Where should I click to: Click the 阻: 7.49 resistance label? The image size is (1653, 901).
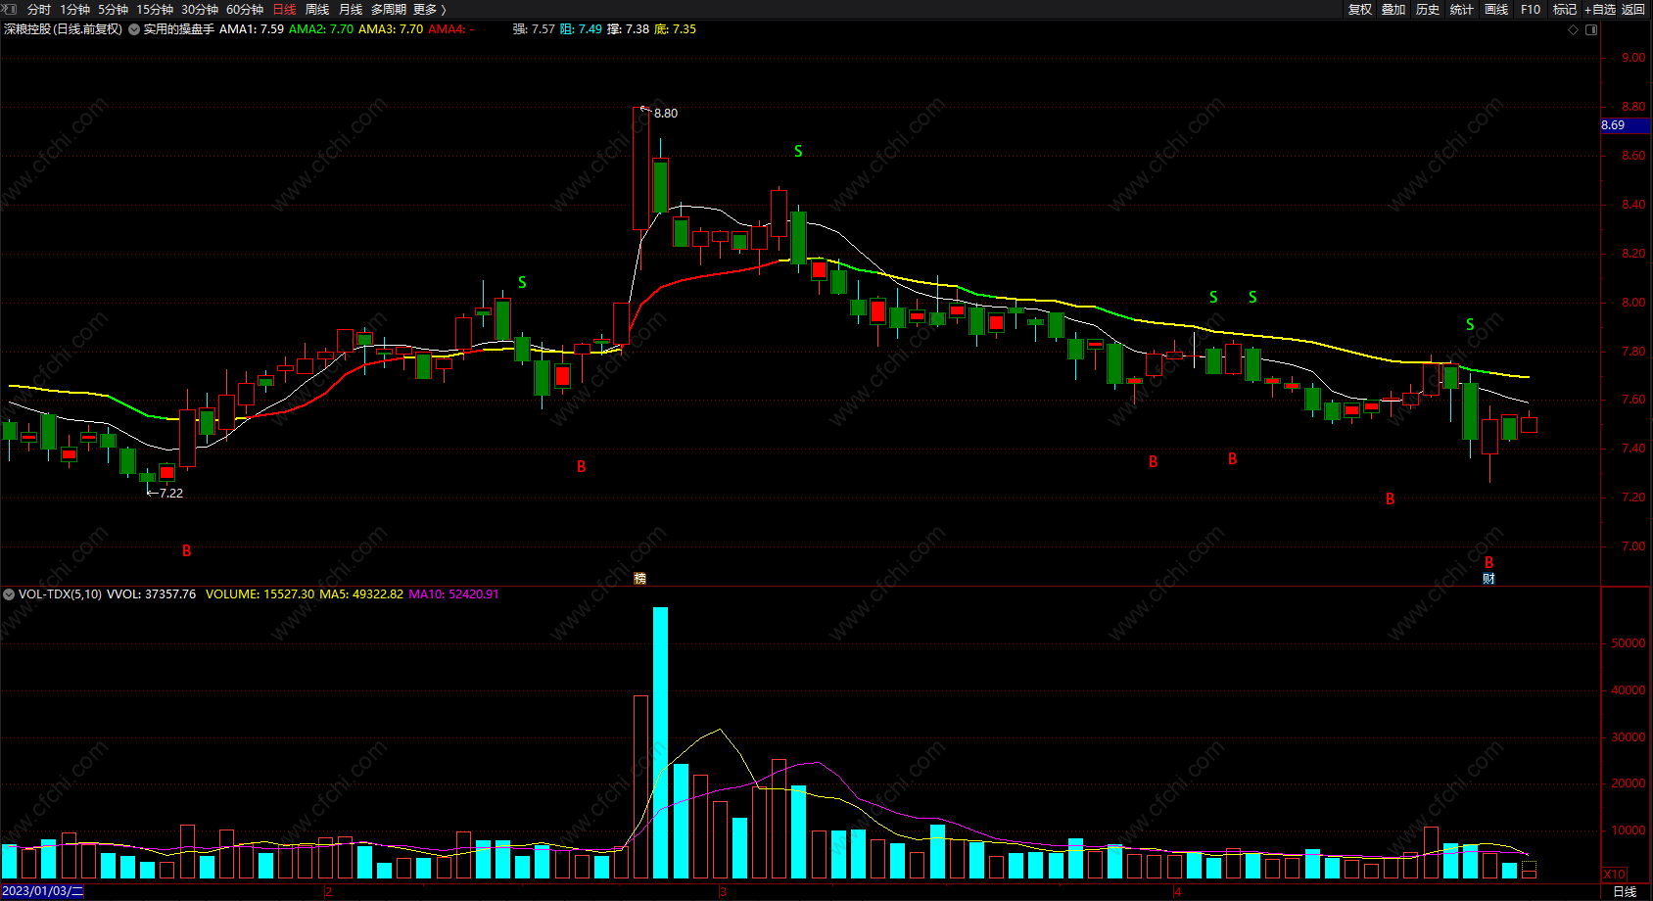tap(581, 29)
